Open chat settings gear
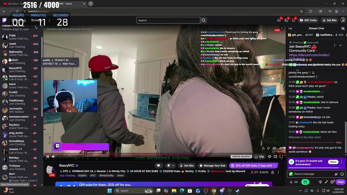The height and width of the screenshot is (195, 347). [x=332, y=182]
